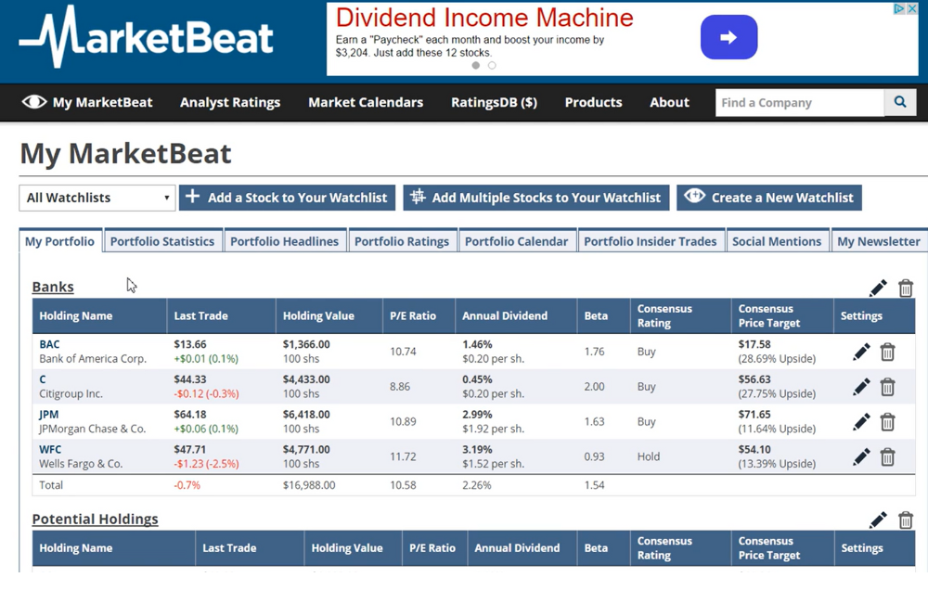Edit the Banks watchlist with pencil icon
928x603 pixels.
[878, 289]
